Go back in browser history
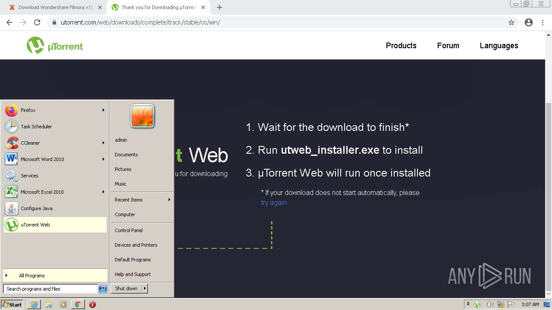552x310 pixels. (9, 22)
